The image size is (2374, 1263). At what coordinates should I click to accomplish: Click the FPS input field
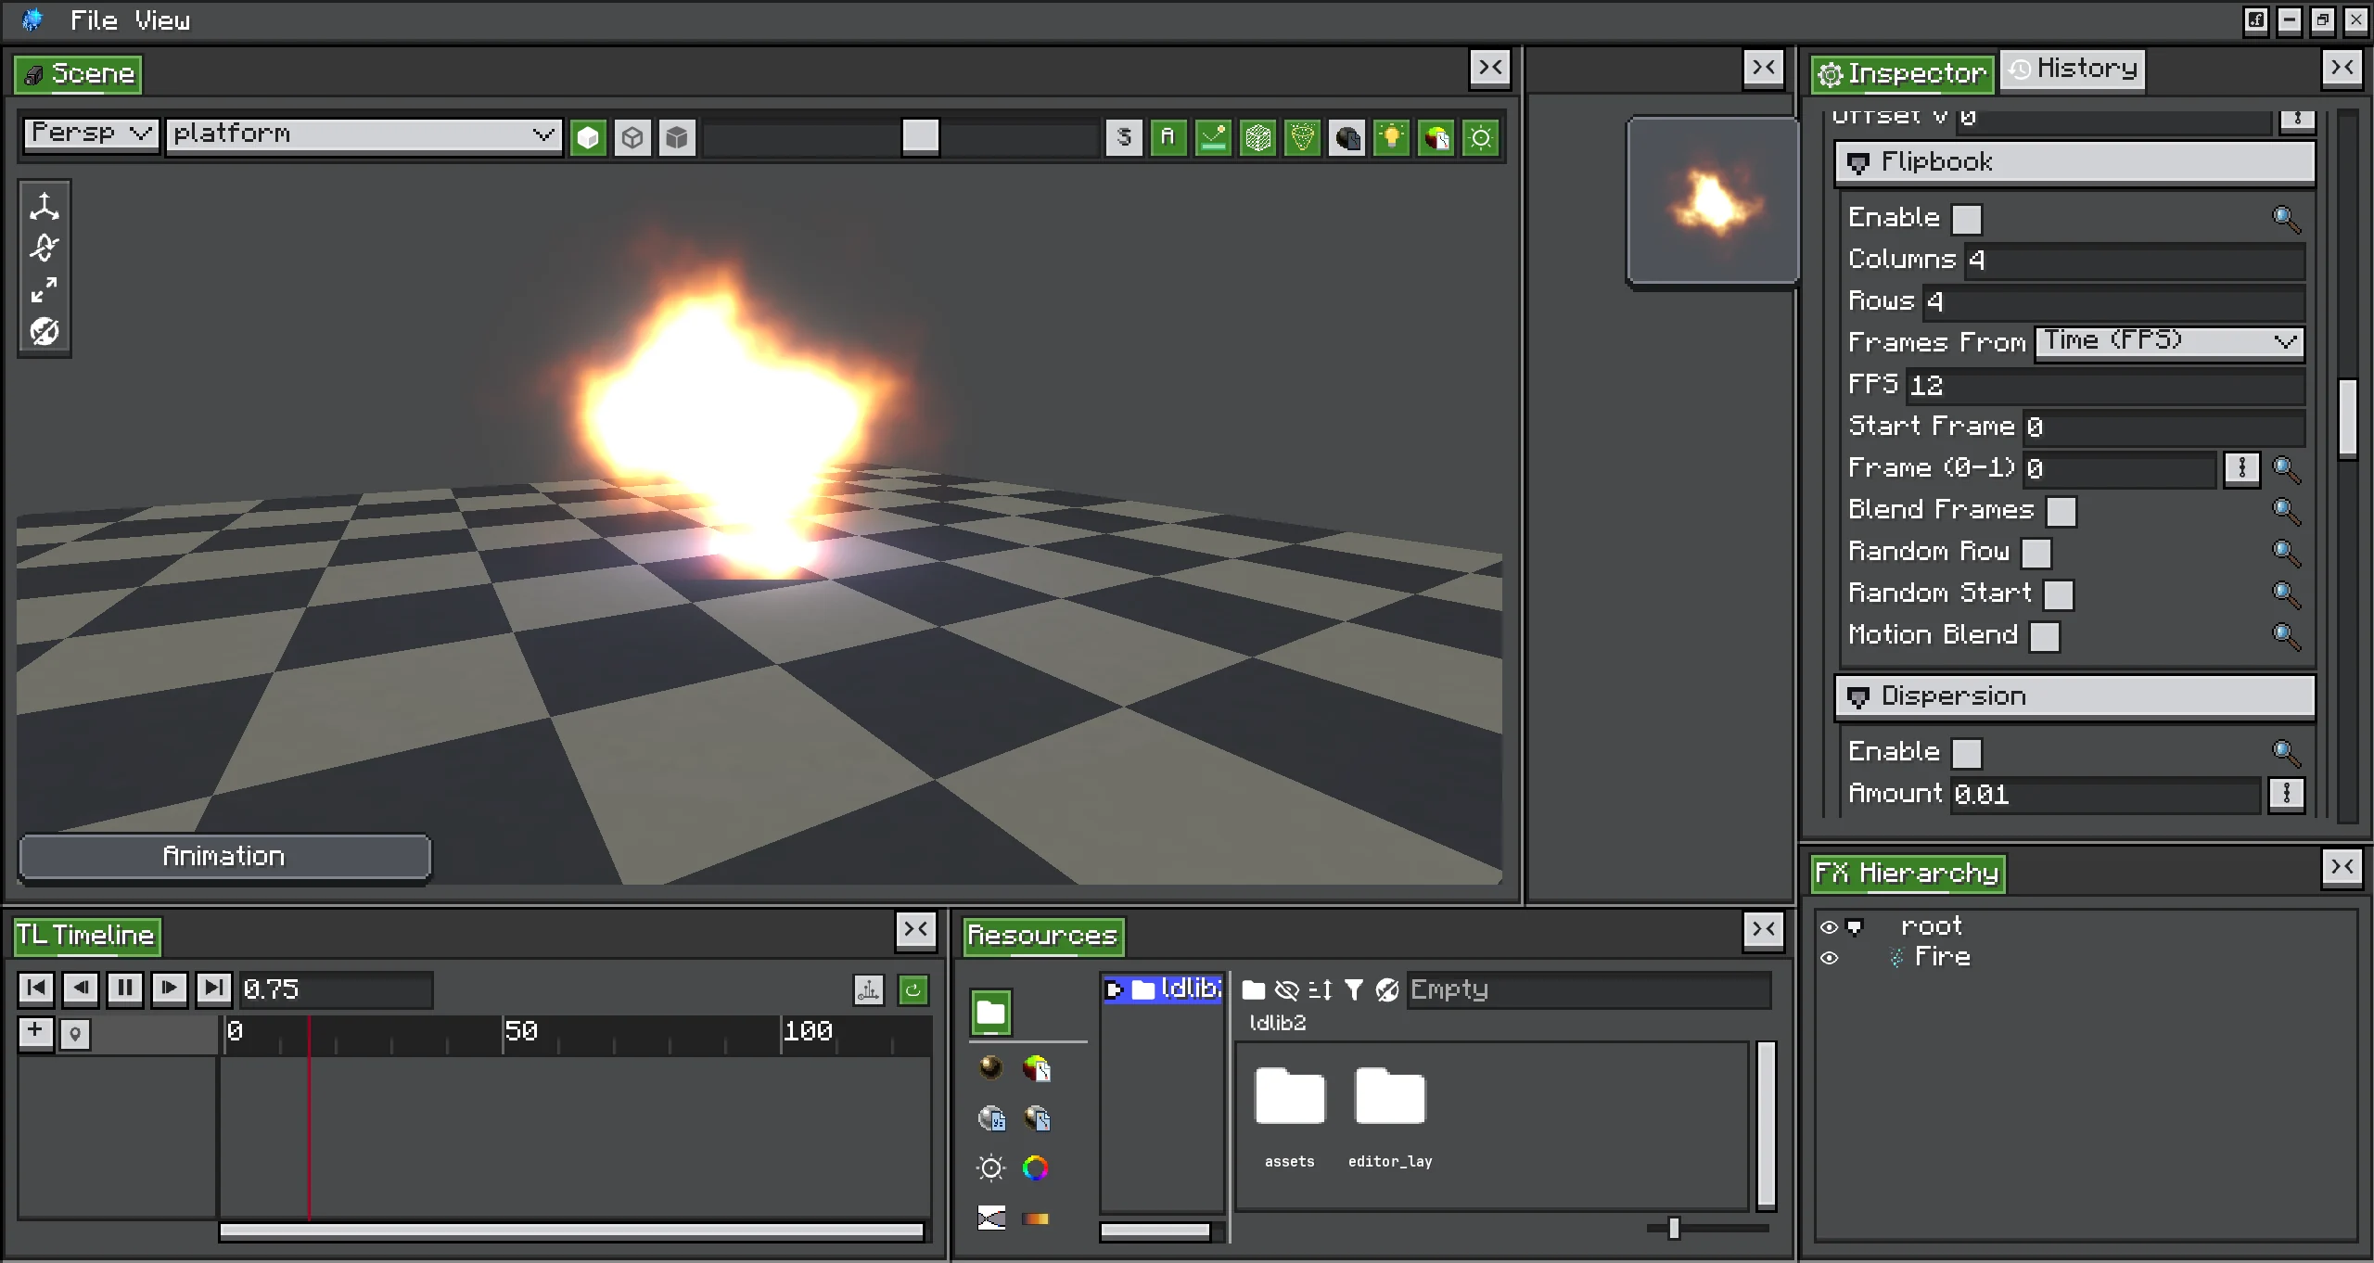coord(2105,386)
